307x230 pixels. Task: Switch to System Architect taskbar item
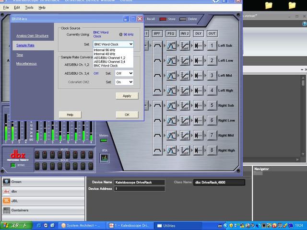[82, 226]
